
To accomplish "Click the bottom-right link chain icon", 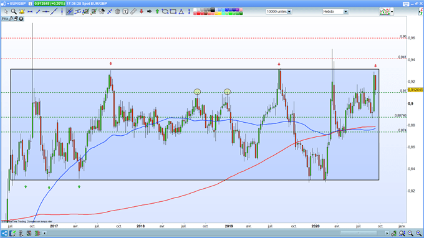I will (394, 233).
